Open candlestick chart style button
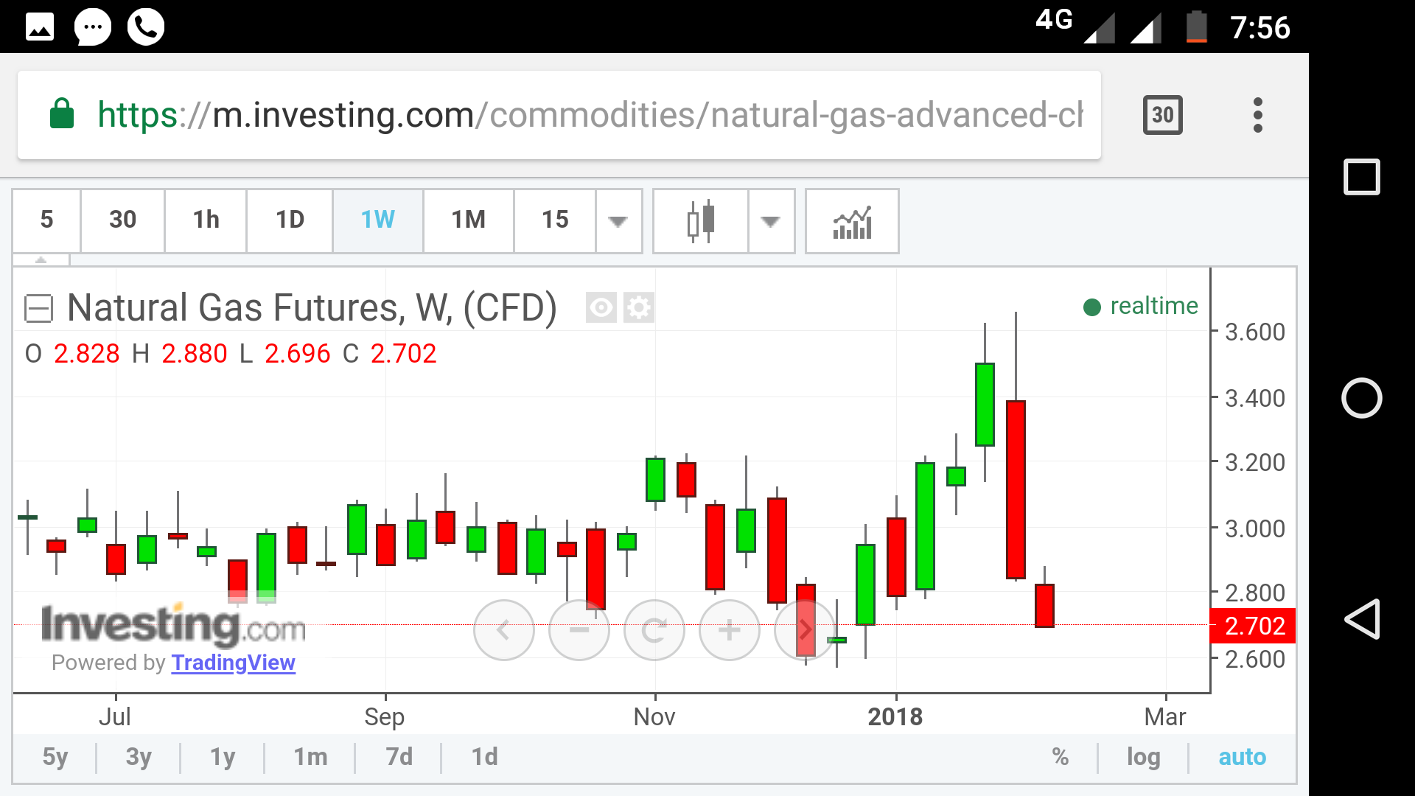This screenshot has width=1415, height=796. 700,220
